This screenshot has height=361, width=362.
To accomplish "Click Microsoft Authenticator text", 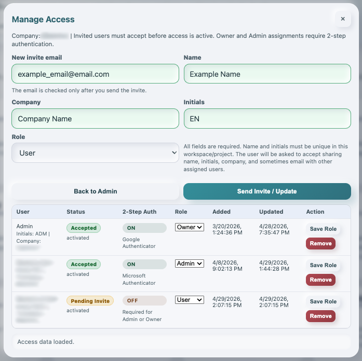I will [x=139, y=279].
